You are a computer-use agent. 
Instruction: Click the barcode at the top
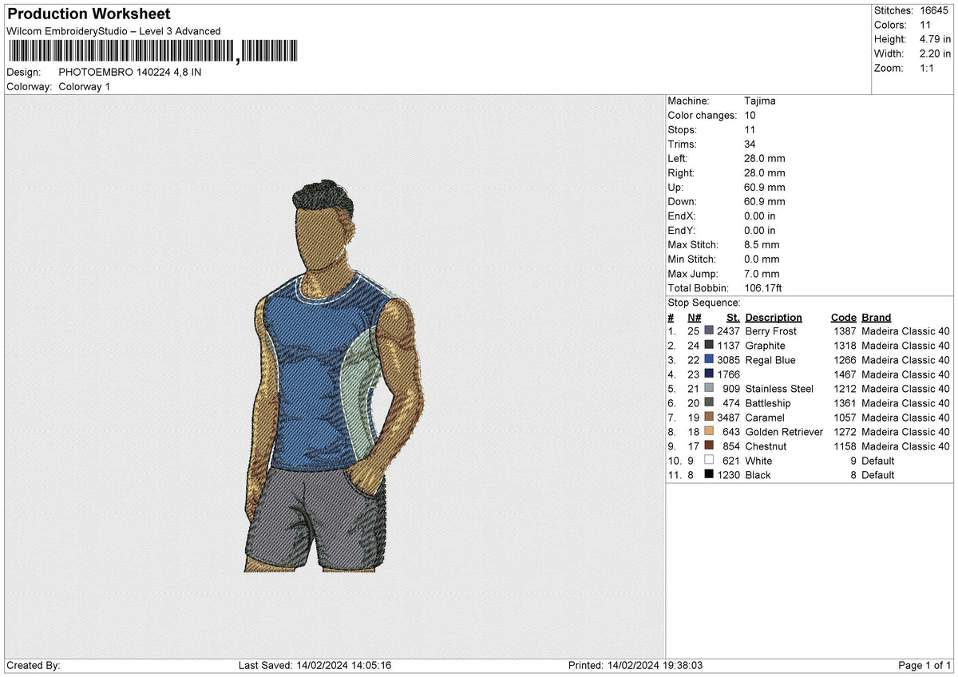point(152,52)
